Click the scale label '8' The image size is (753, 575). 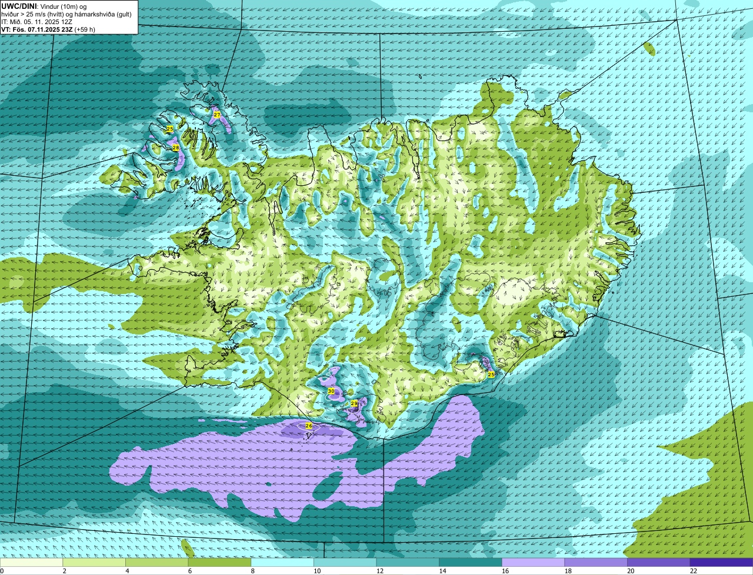pos(252,570)
